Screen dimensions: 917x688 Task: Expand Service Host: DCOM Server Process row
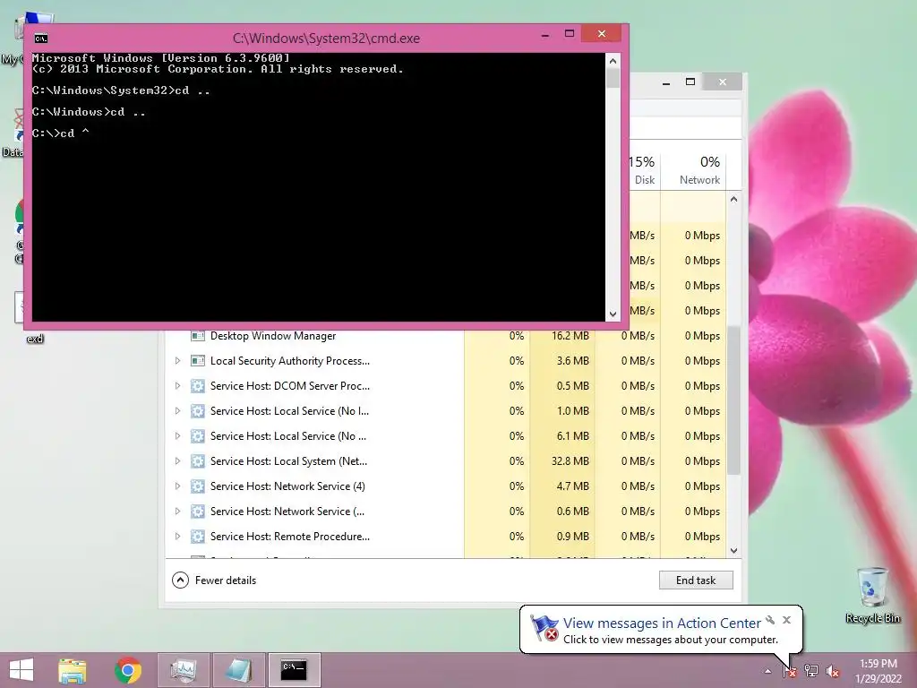click(178, 386)
